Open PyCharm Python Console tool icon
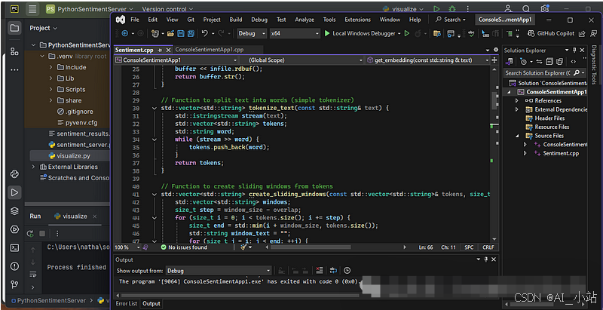This screenshot has width=603, height=310. point(14,174)
